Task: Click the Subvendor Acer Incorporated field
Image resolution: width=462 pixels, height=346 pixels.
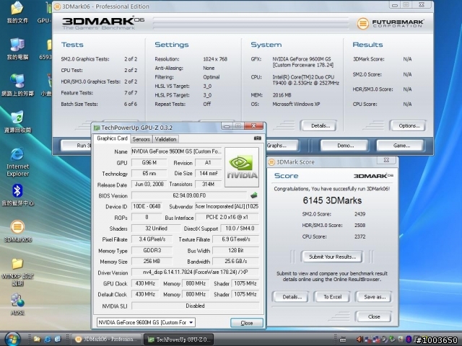Action: click(x=227, y=207)
